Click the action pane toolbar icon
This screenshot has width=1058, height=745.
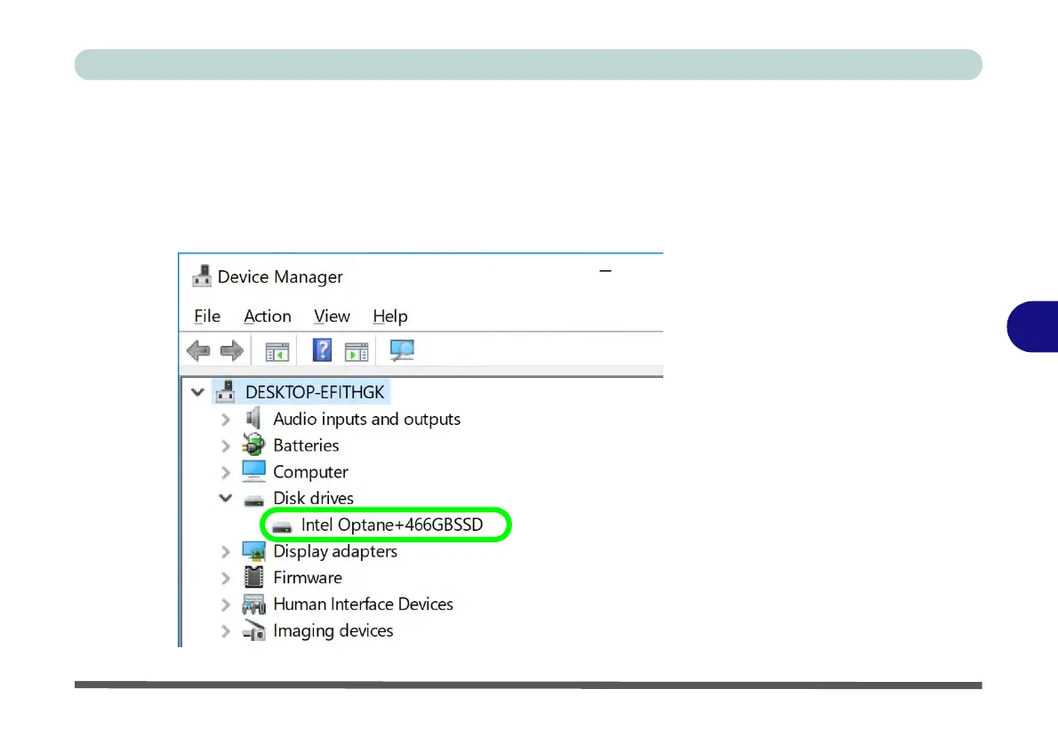click(x=357, y=351)
